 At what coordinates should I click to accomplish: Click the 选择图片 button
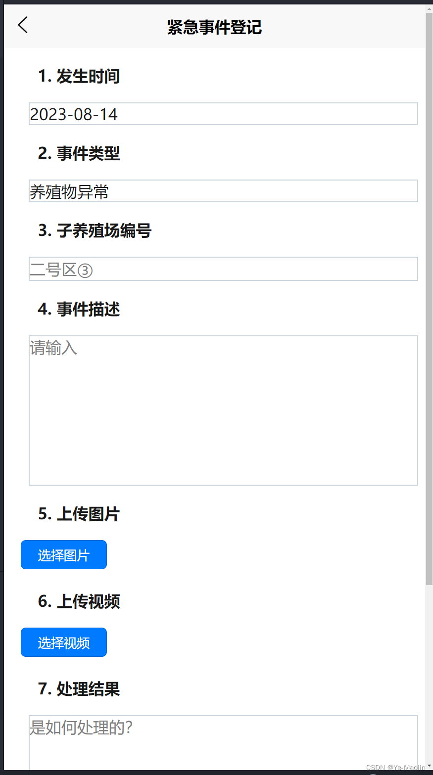point(64,555)
